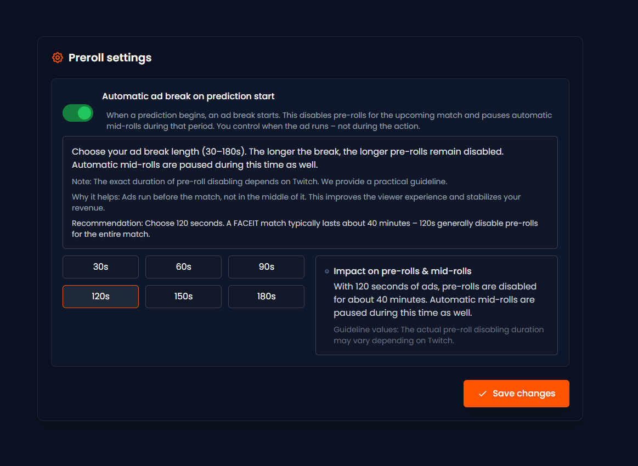Click the Preroll settings gear to open settings options

pyautogui.click(x=57, y=58)
